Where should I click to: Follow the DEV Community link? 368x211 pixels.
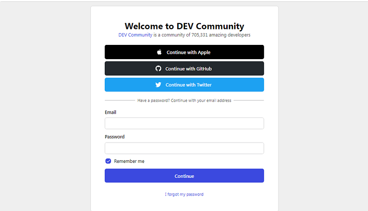135,35
